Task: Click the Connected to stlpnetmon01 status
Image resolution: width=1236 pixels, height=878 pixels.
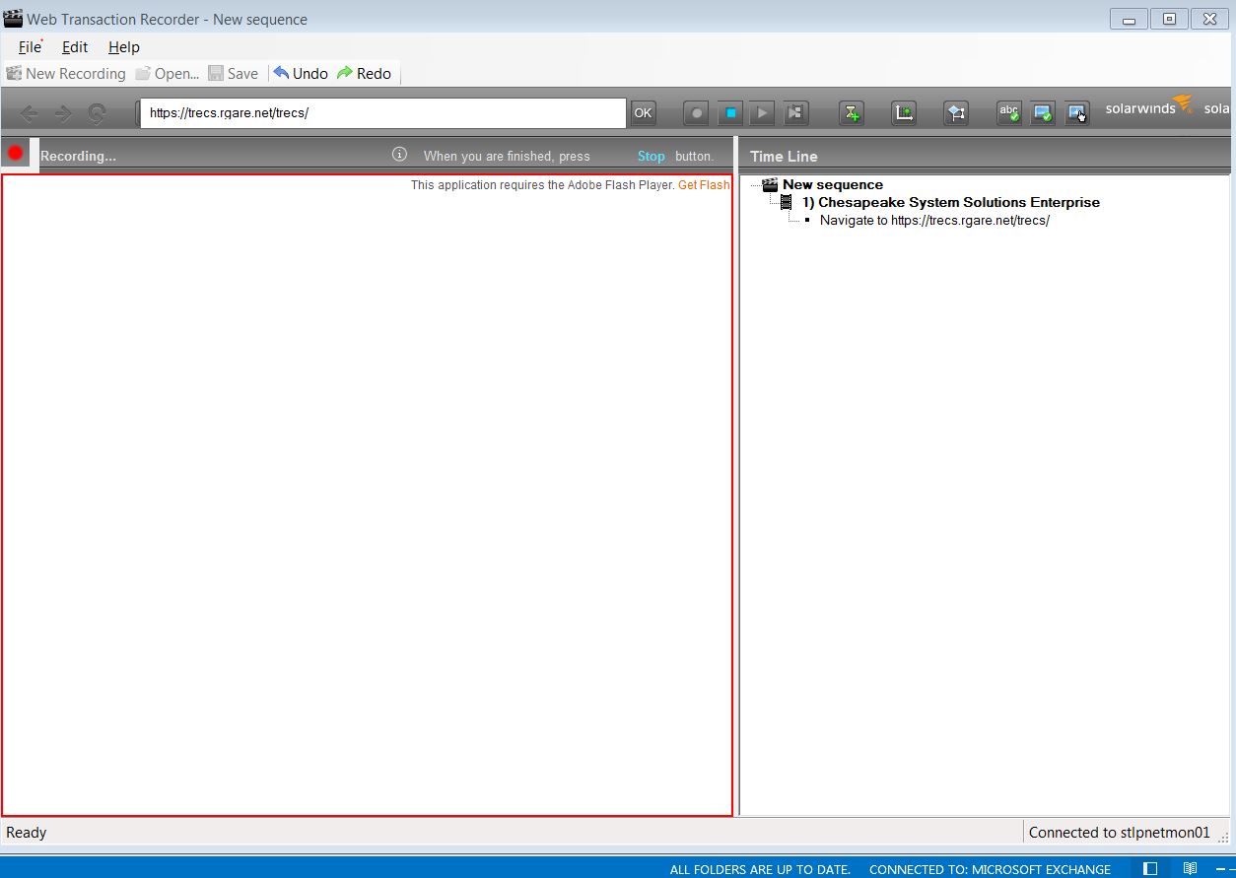Action: [x=1120, y=833]
